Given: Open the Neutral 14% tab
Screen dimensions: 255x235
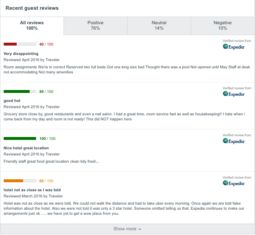Looking at the screenshot, I should 159,26.
